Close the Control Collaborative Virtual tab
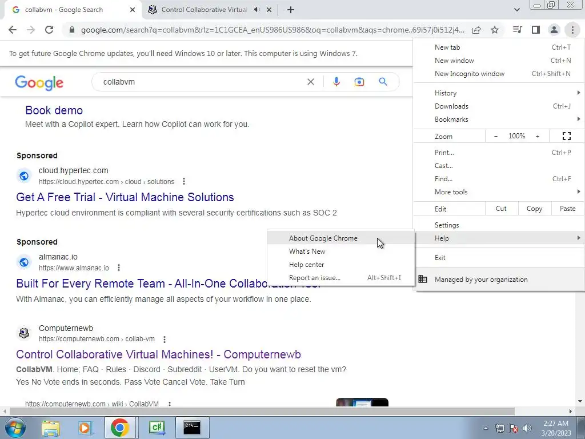This screenshot has width=585, height=439. click(269, 10)
